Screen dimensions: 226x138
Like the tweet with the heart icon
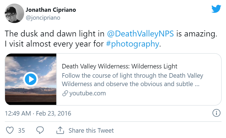pos(10,130)
